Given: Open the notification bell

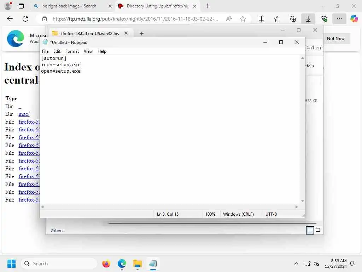Looking at the screenshot, I should point(352,263).
